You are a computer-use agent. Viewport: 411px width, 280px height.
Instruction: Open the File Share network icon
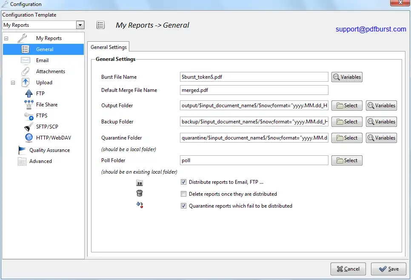pos(29,105)
